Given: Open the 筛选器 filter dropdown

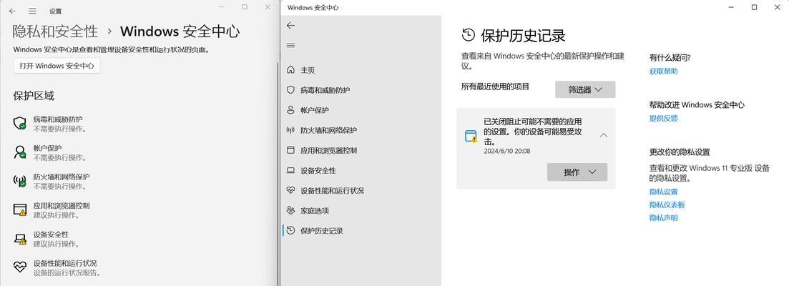Looking at the screenshot, I should click(x=585, y=89).
